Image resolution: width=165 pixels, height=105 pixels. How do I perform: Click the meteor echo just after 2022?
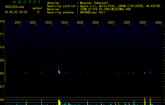coord(41,72)
